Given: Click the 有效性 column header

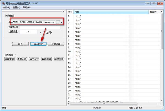Looking at the screenshot, I should [x=153, y=12].
